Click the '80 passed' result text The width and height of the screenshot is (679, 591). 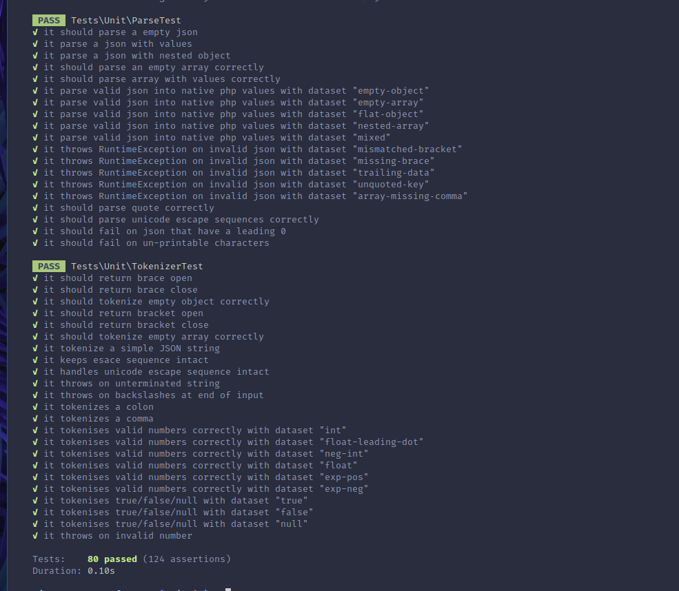112,559
